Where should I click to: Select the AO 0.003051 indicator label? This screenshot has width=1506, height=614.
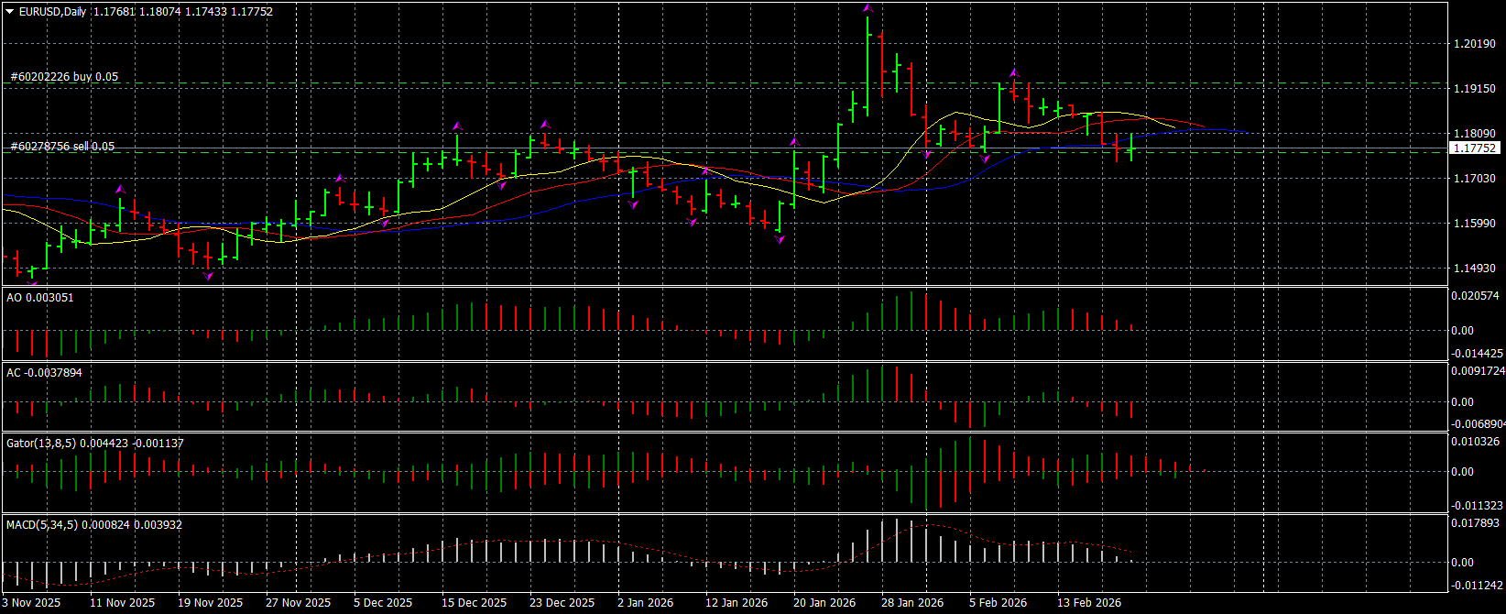click(x=40, y=298)
